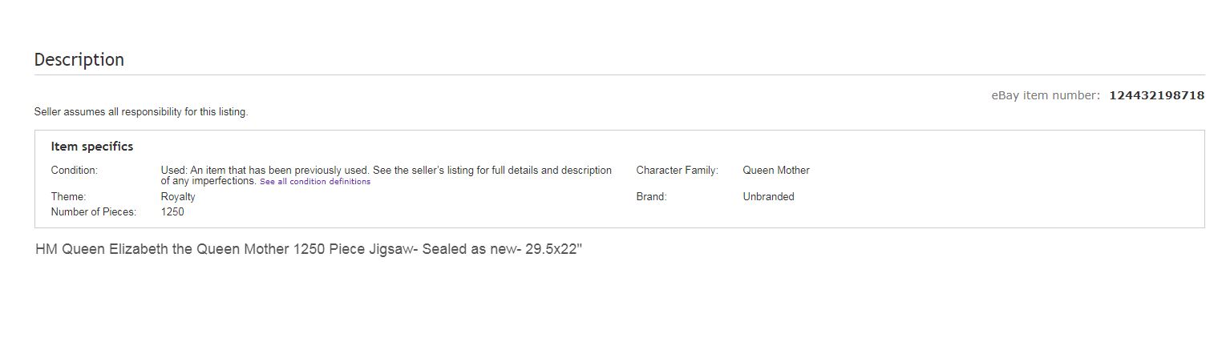Viewport: 1230px width, 358px height.
Task: Click the 'Brand:' label
Action: tap(651, 197)
